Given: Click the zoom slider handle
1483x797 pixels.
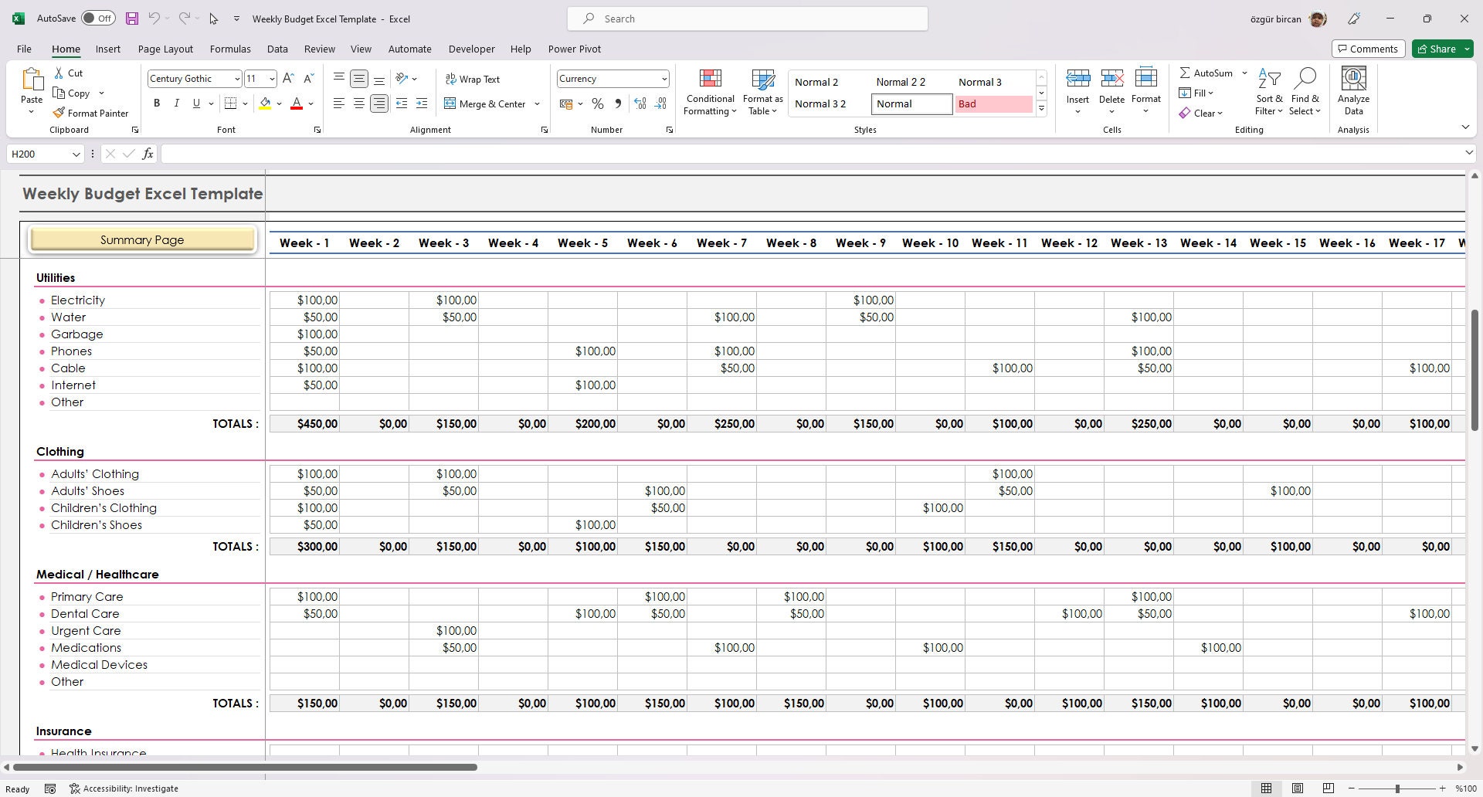Looking at the screenshot, I should (1396, 789).
